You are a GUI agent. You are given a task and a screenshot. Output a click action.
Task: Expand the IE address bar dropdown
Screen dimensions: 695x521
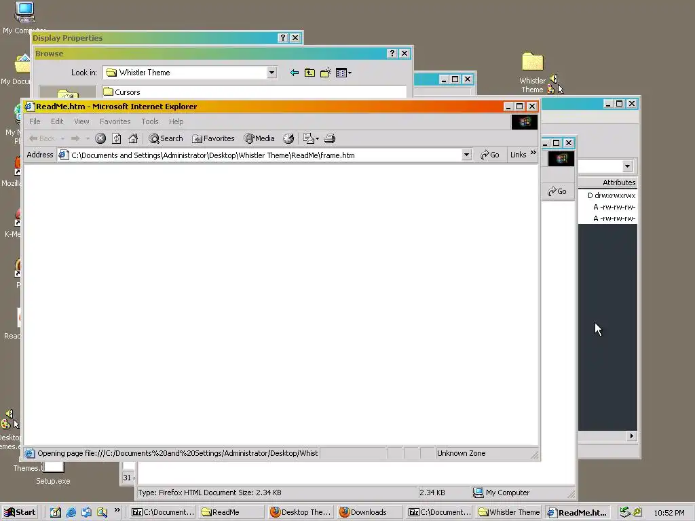[466, 155]
